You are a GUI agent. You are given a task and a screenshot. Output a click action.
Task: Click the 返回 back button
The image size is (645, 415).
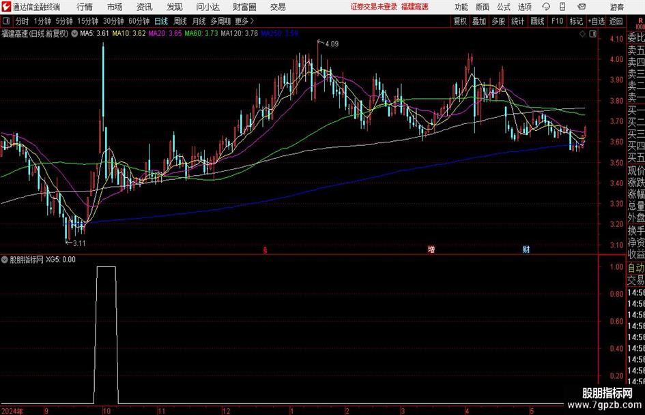tap(616, 21)
